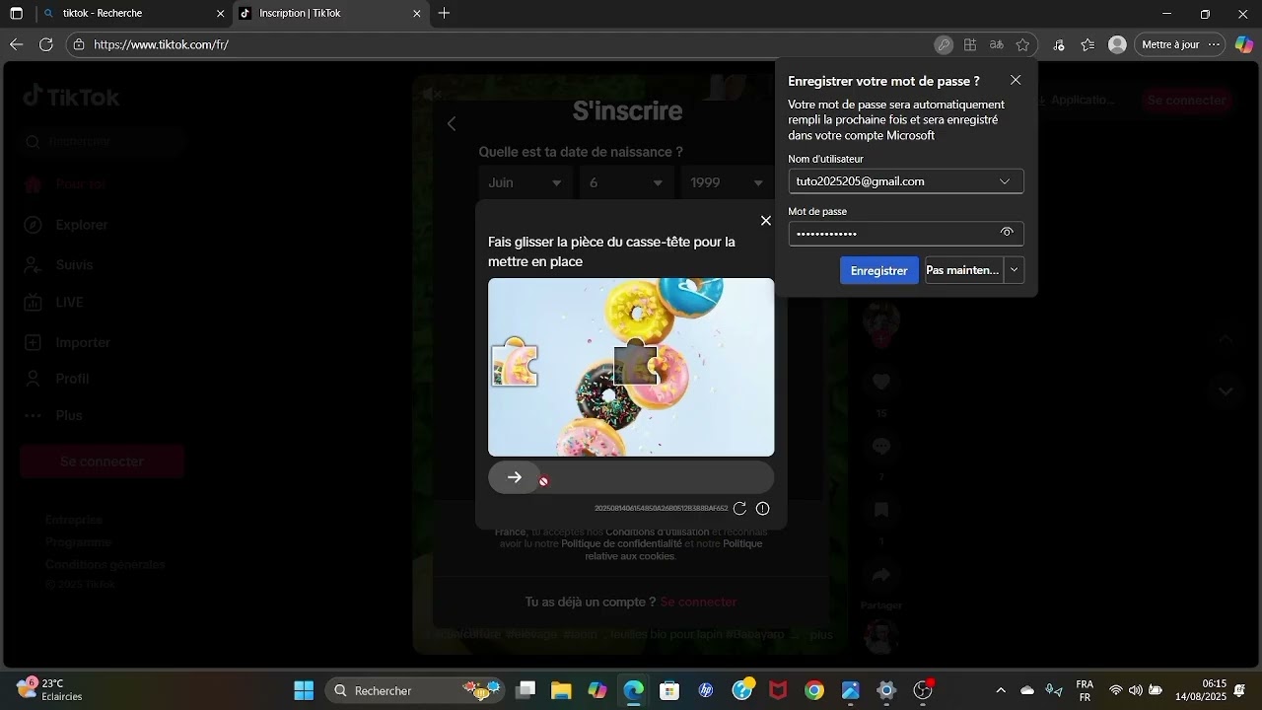Add page to favorites with star icon
The height and width of the screenshot is (710, 1262).
click(1022, 44)
